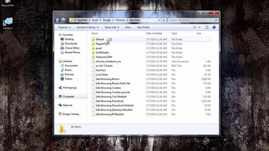
Task: Sort by the Type column header
Action: pyautogui.click(x=174, y=34)
